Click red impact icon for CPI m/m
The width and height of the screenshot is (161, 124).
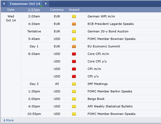74,69
